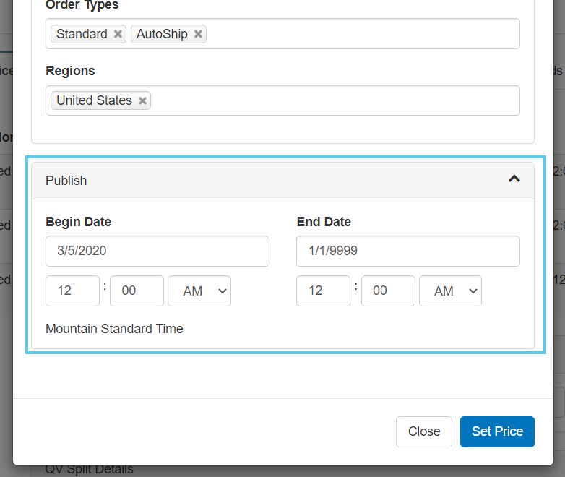
Task: Click the Begin Date field showing 3/5/2020
Action: coord(157,251)
